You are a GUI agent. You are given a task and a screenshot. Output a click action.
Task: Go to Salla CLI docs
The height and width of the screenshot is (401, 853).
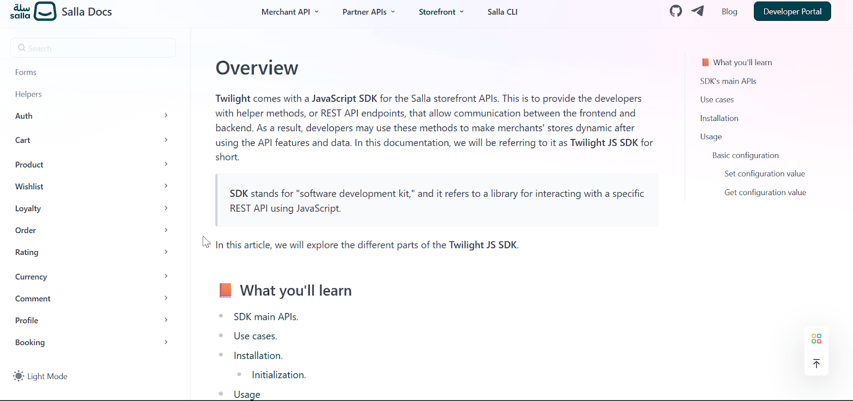[x=502, y=12]
